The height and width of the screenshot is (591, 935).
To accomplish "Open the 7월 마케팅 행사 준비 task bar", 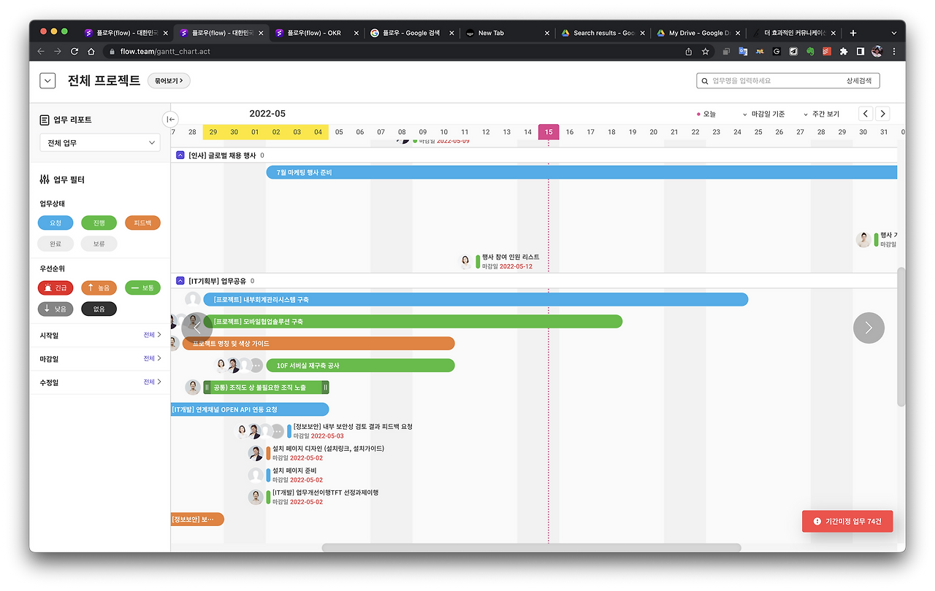I will tap(581, 172).
